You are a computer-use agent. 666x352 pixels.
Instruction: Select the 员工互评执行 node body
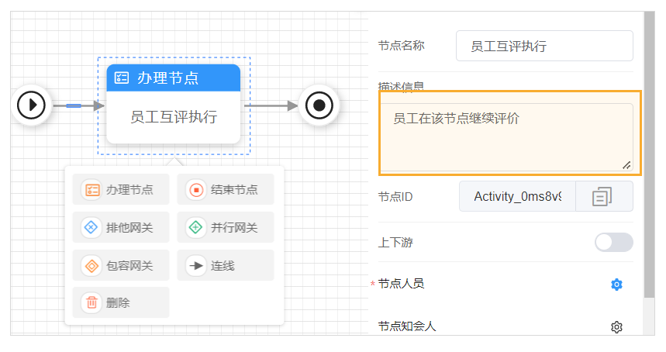pos(173,117)
